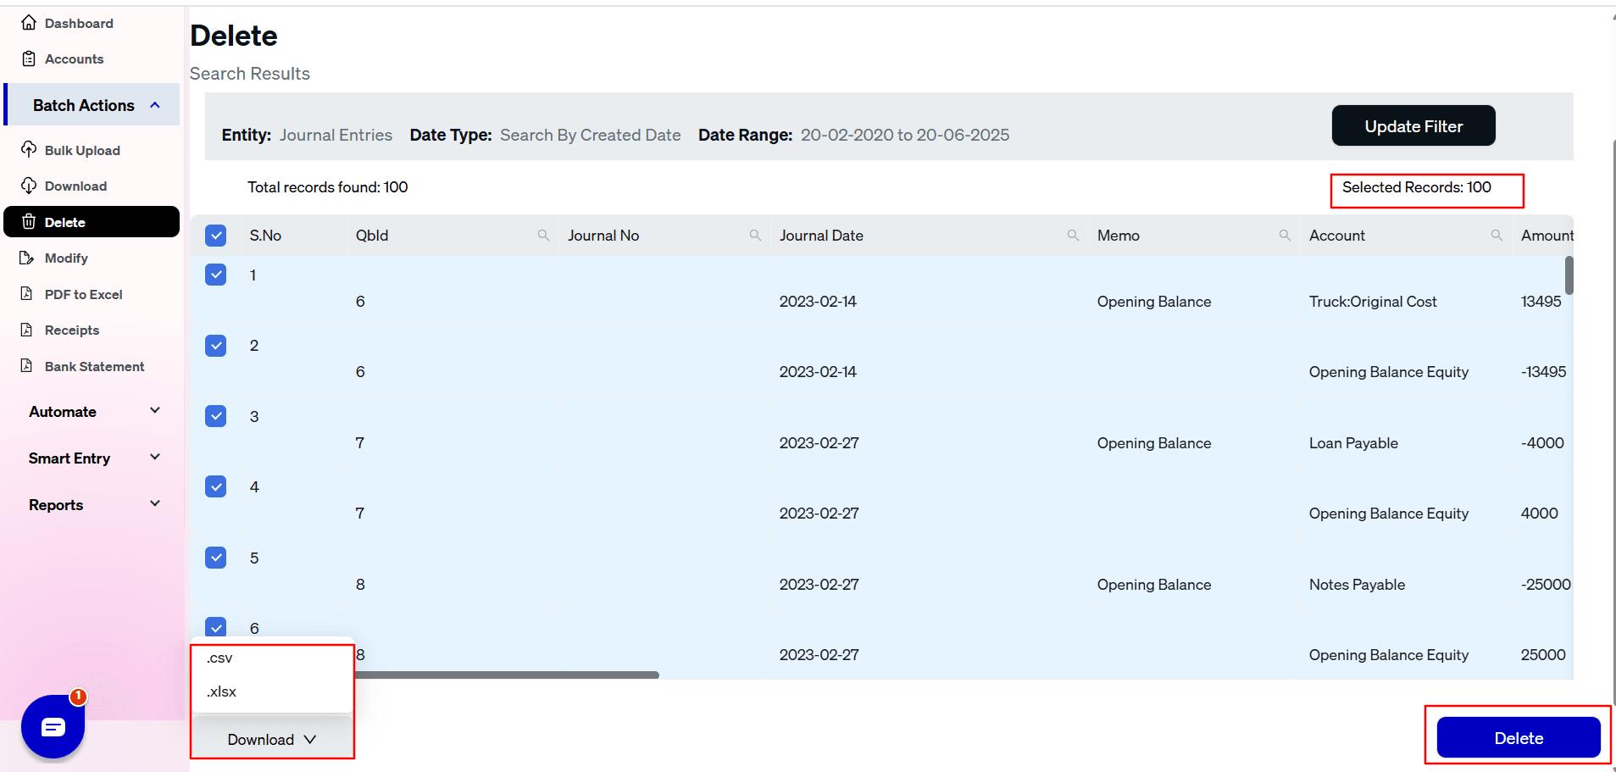Click the Smart Entry section label
The width and height of the screenshot is (1616, 772).
pyautogui.click(x=69, y=458)
